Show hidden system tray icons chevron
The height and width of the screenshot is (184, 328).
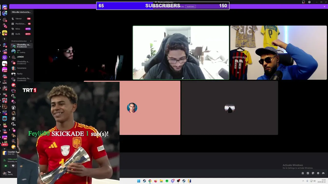(x=304, y=181)
